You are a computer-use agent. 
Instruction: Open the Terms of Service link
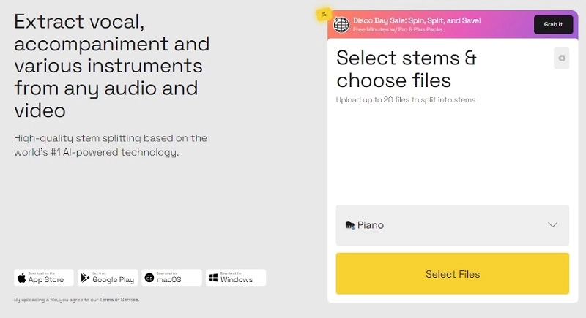coord(119,300)
